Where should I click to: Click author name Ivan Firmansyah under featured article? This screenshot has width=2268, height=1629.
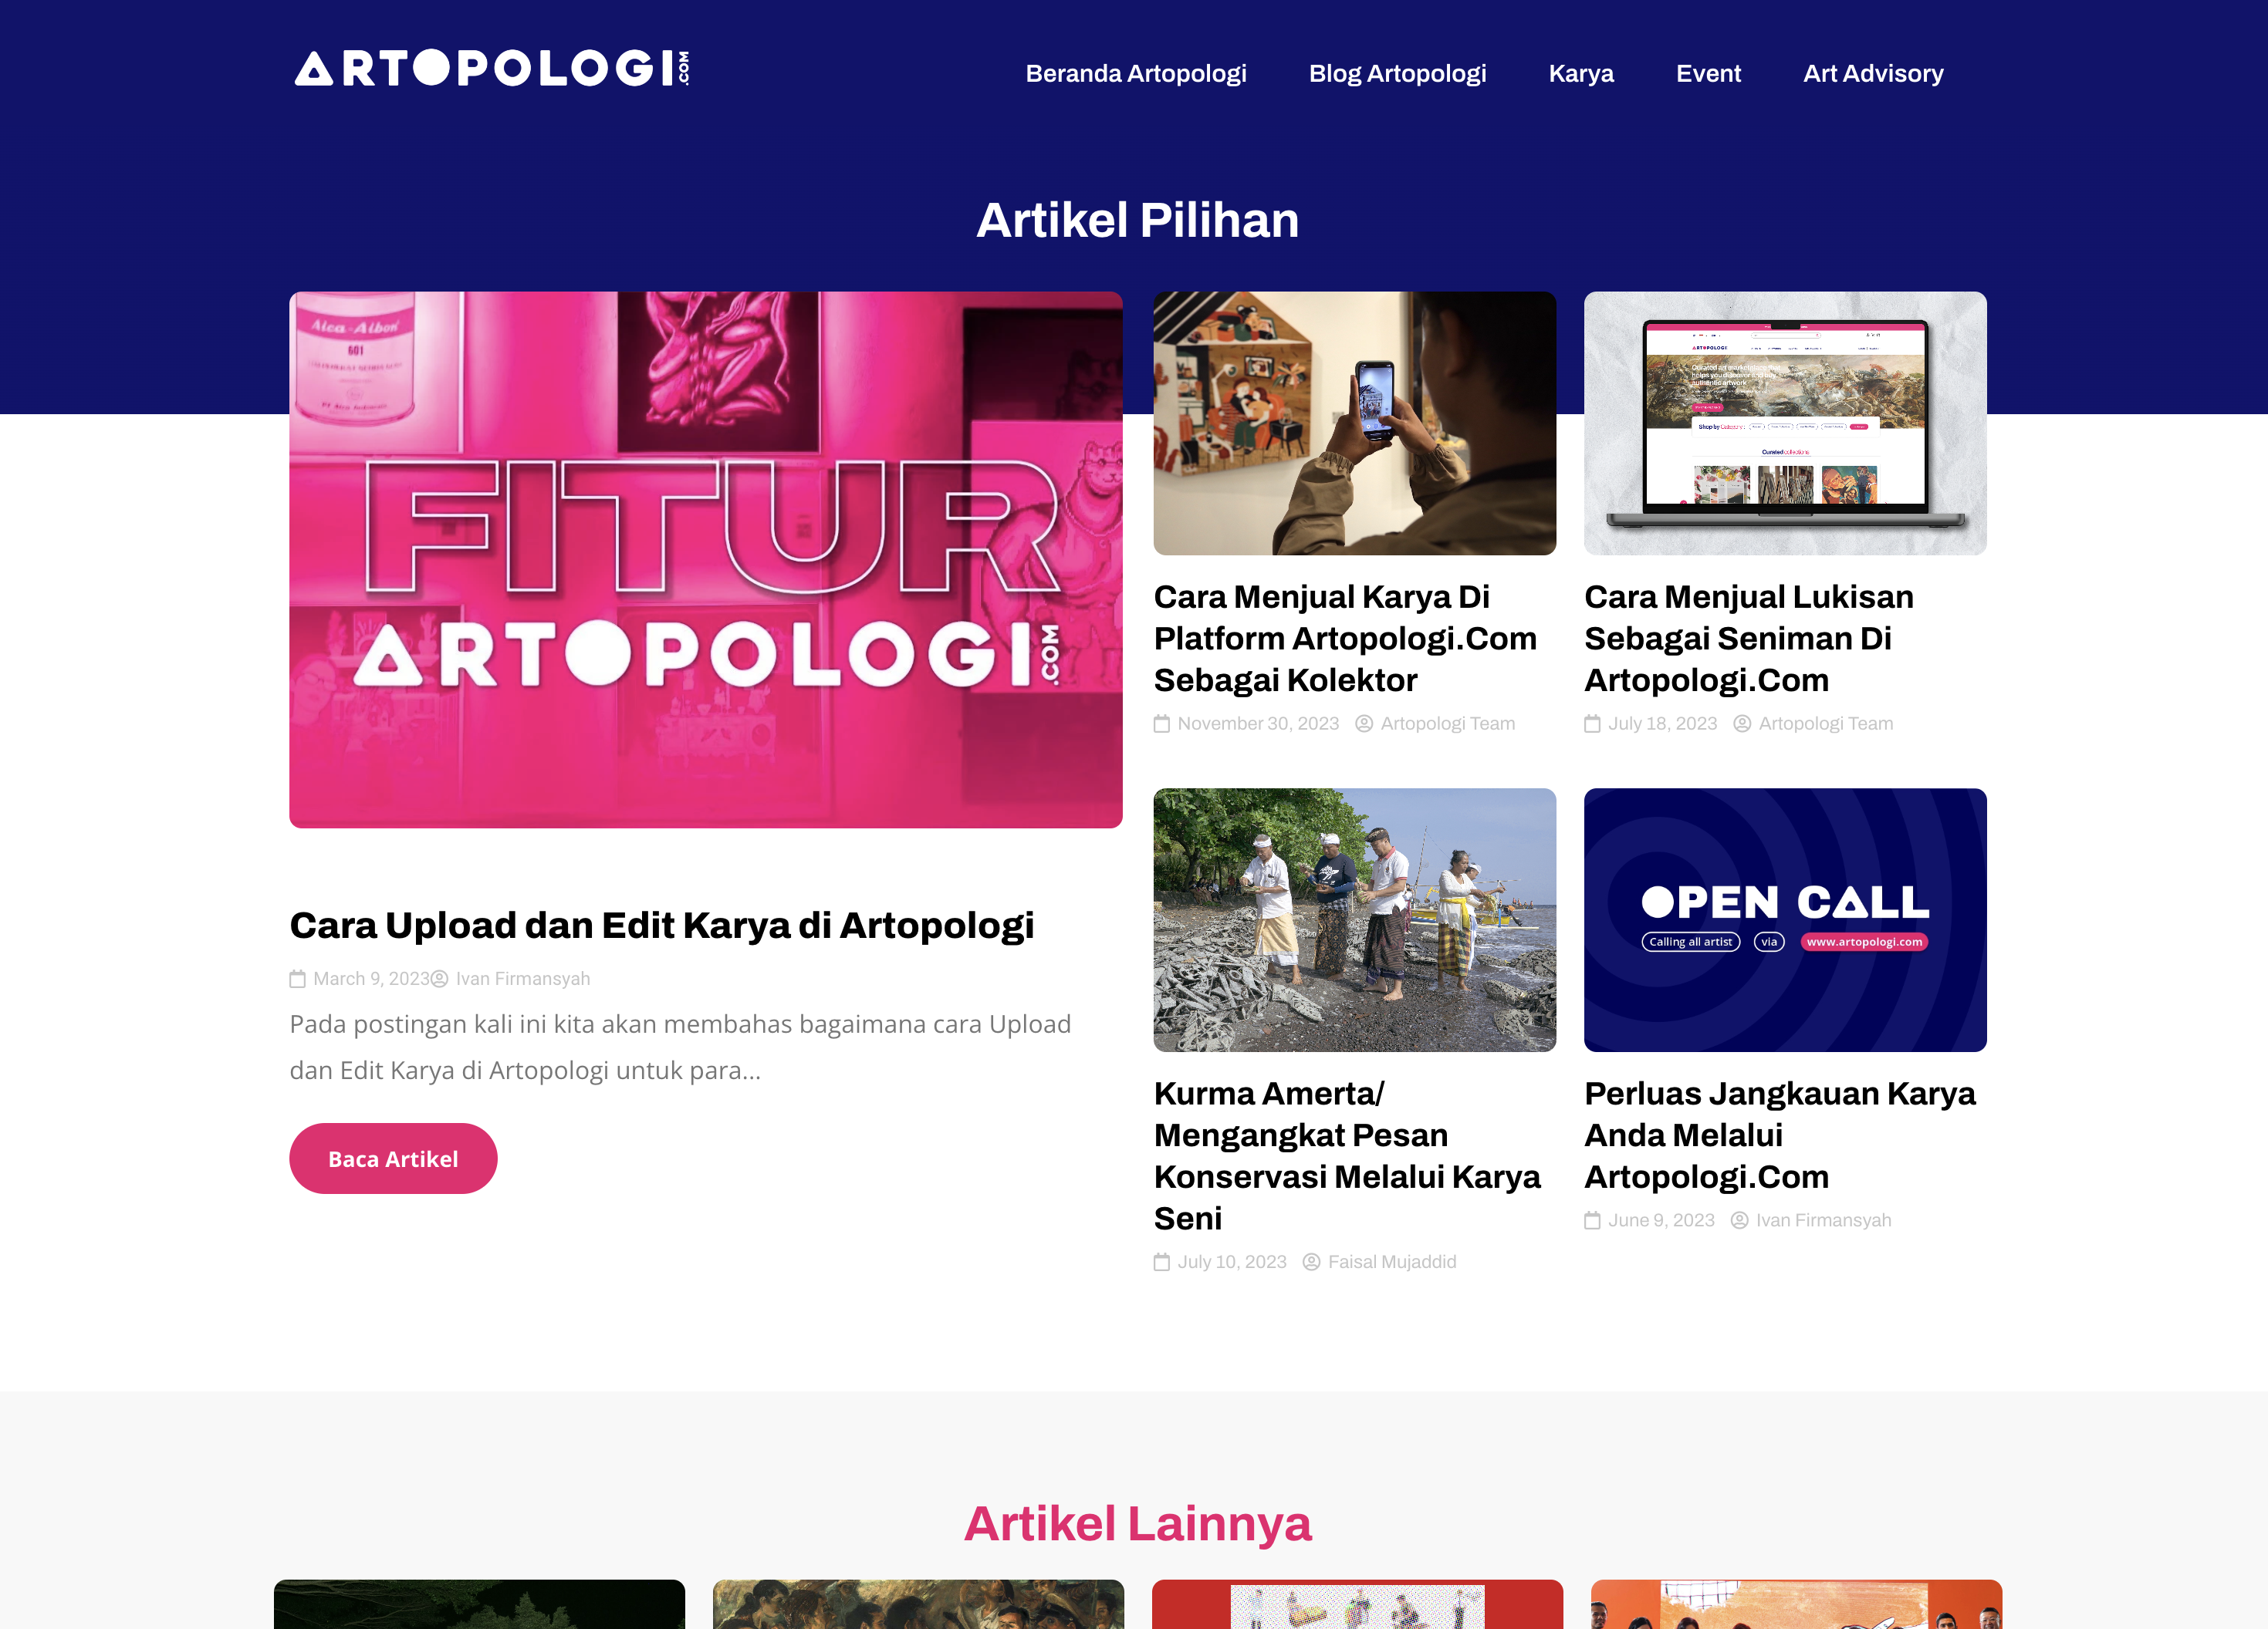click(523, 978)
